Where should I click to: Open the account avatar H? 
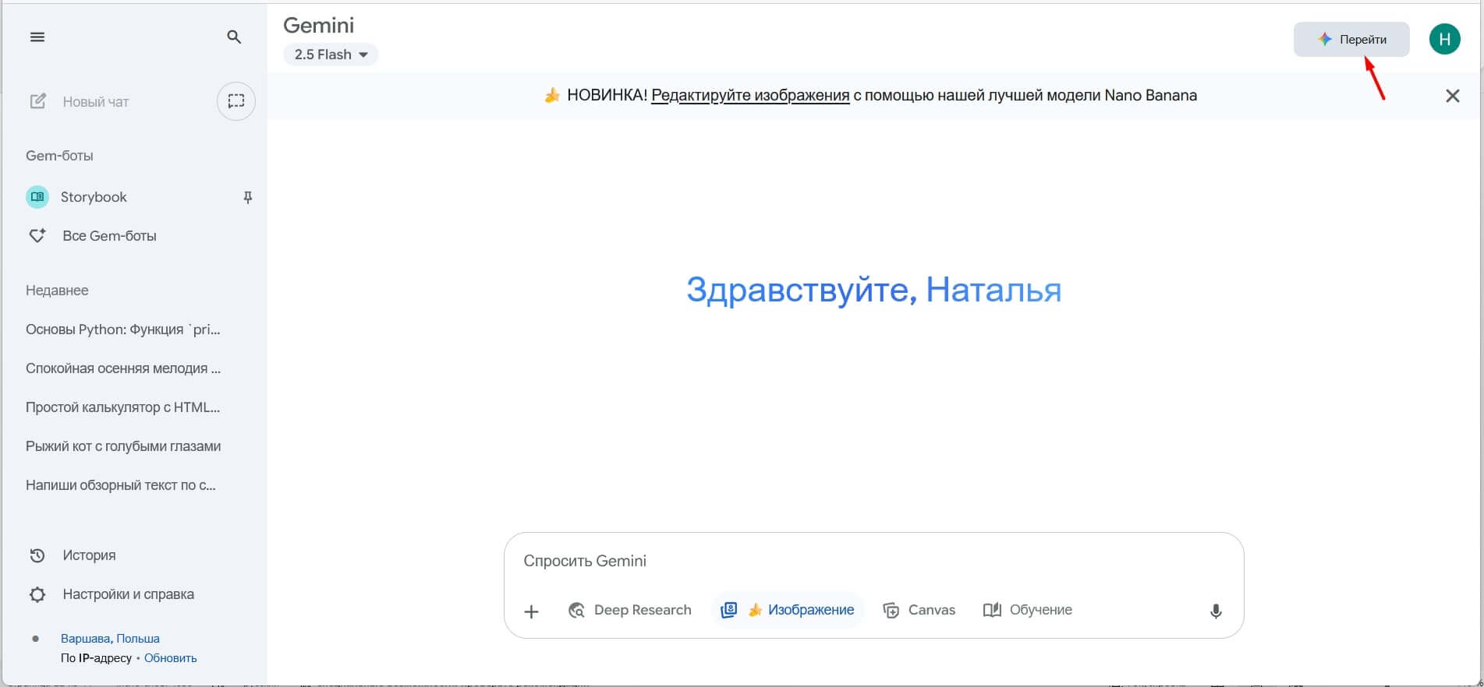point(1444,39)
